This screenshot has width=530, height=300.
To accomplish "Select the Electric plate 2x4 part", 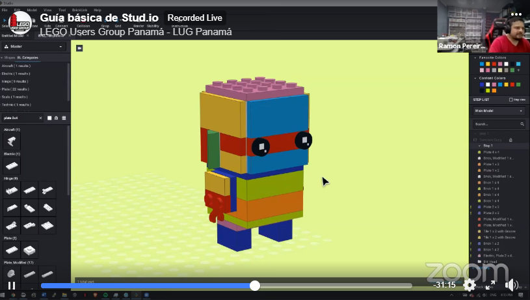I will coord(12,166).
